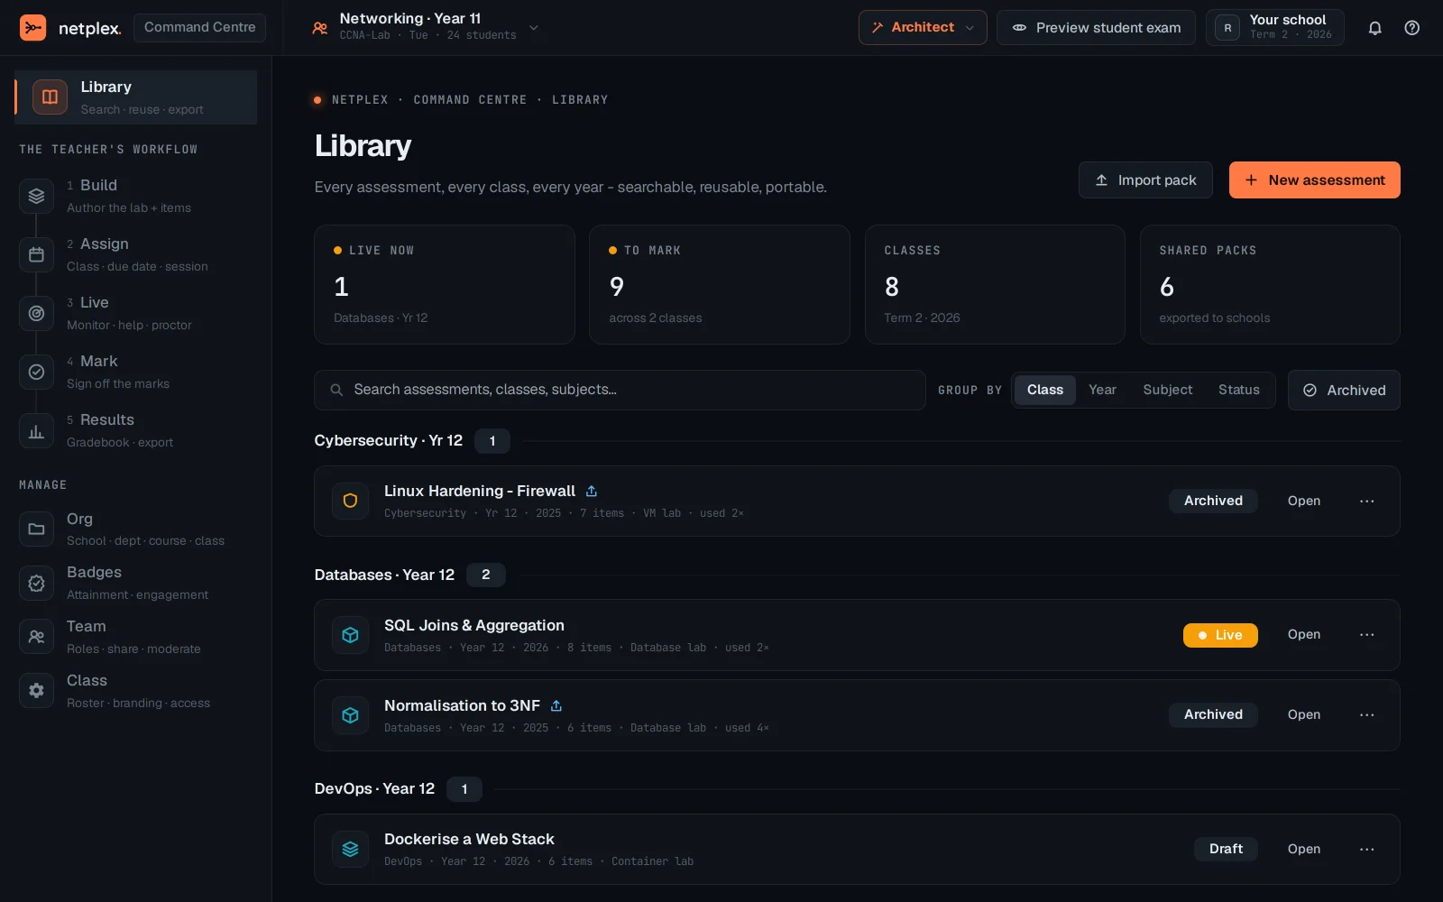Click the Cybersecurity · Yr 12 group heading

[x=388, y=440]
